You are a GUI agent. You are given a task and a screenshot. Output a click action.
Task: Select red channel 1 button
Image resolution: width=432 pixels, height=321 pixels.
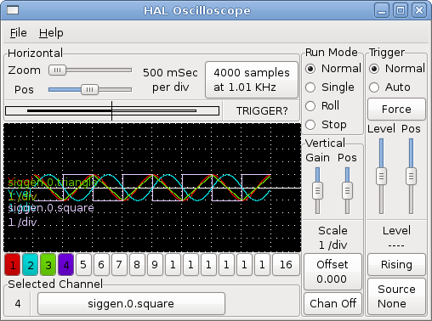coord(13,265)
